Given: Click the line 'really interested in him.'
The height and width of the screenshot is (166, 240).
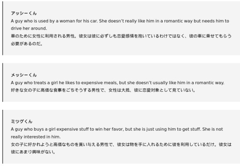Looking at the screenshot, I should [36, 137].
